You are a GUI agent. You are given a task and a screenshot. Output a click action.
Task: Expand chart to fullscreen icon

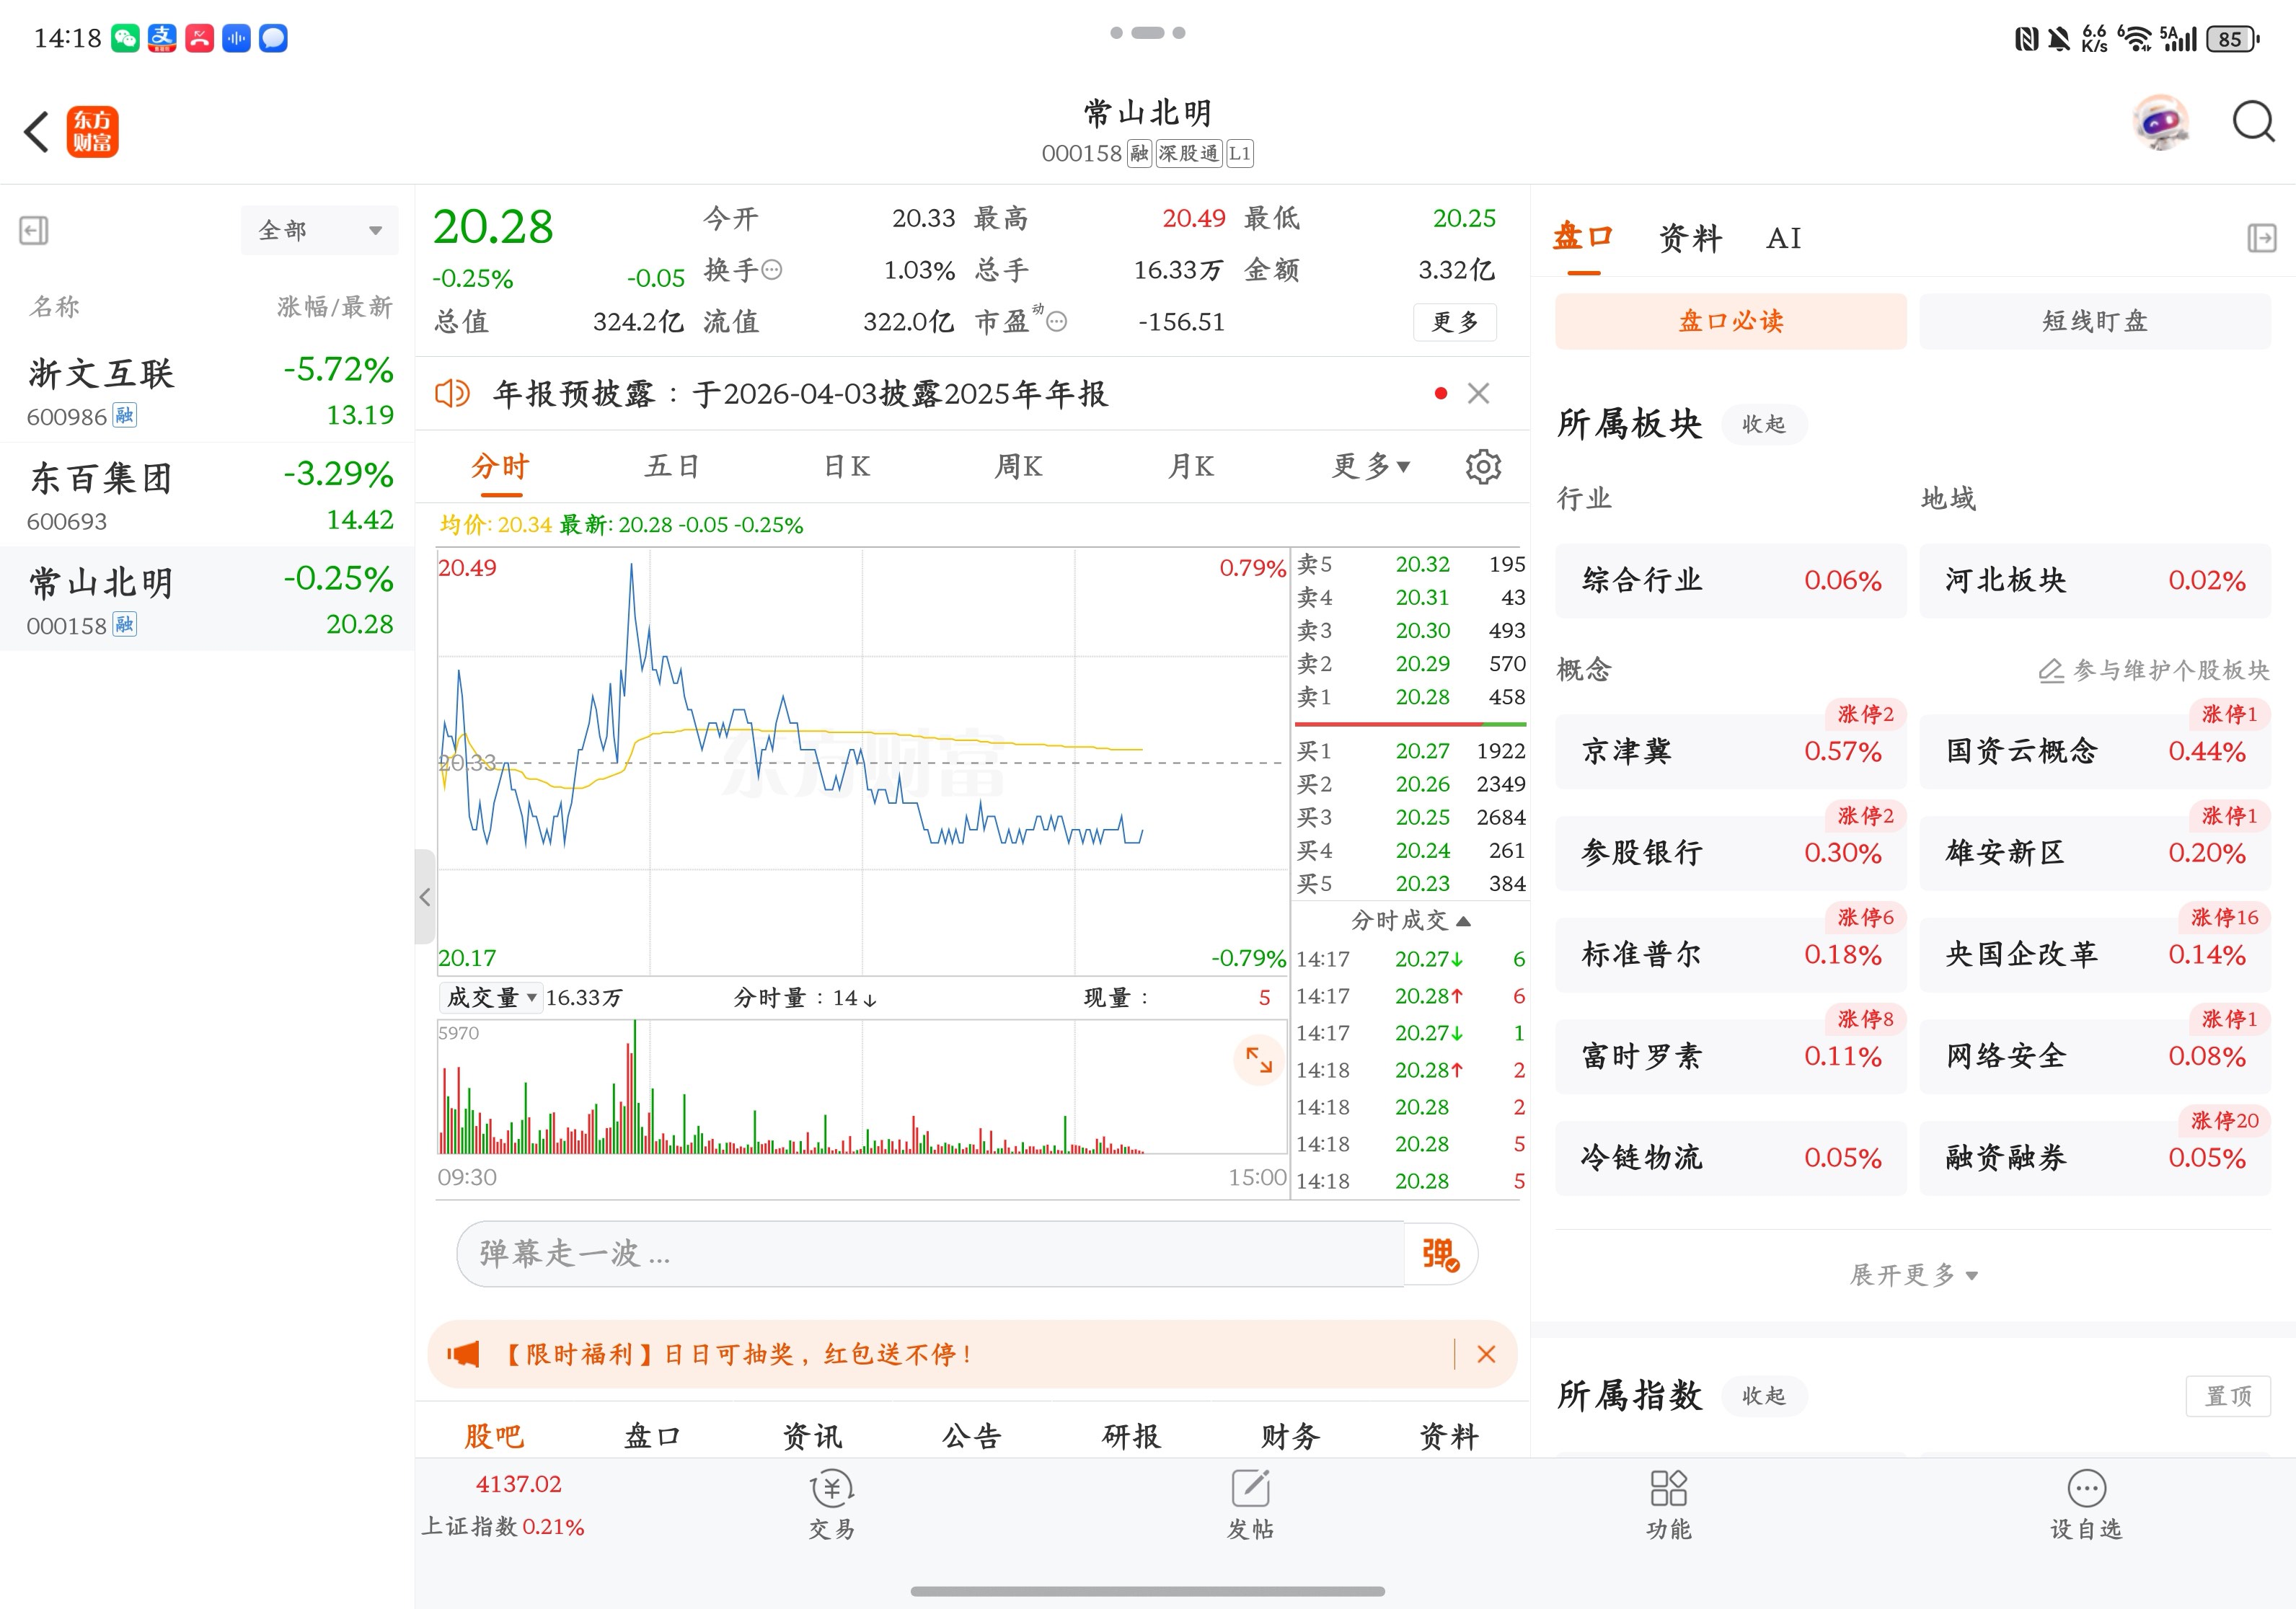(x=1258, y=1060)
